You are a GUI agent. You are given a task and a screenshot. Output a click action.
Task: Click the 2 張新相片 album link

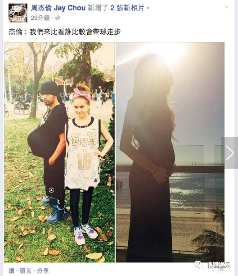127,8
